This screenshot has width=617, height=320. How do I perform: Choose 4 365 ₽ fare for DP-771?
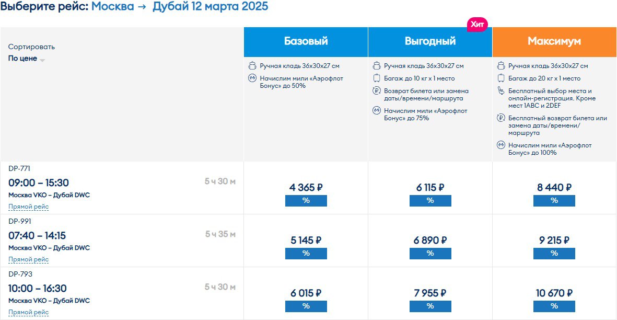pos(306,187)
